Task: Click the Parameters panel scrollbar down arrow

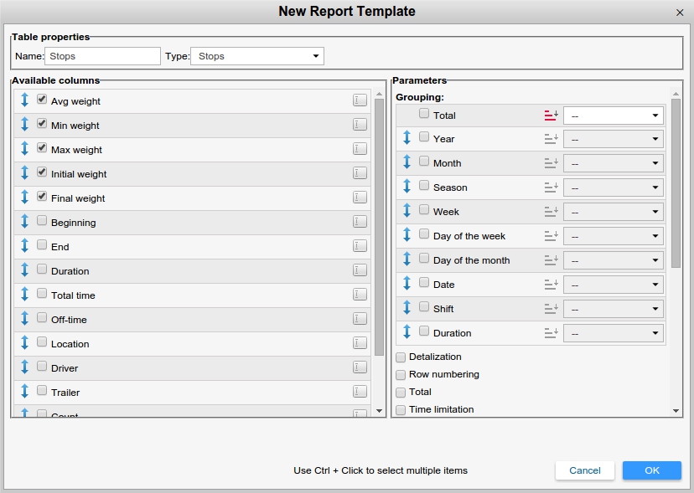Action: coord(676,411)
